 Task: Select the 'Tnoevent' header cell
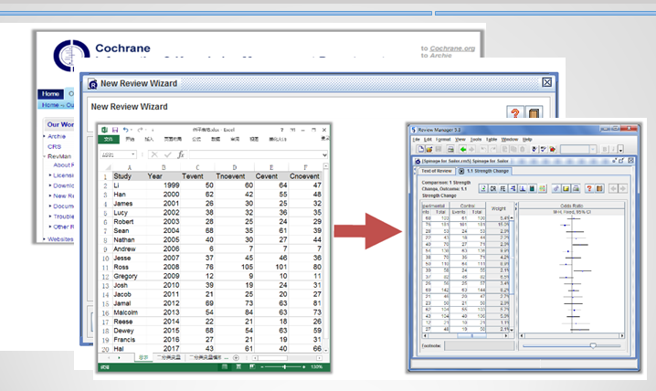(234, 176)
